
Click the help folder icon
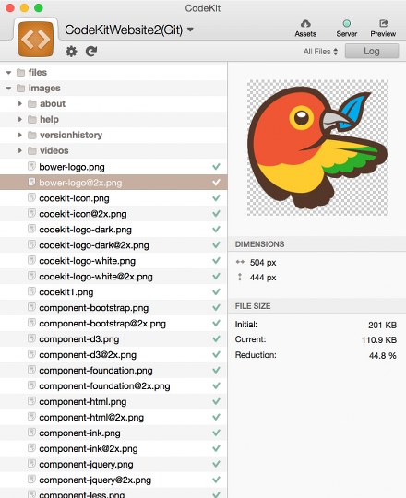point(32,119)
